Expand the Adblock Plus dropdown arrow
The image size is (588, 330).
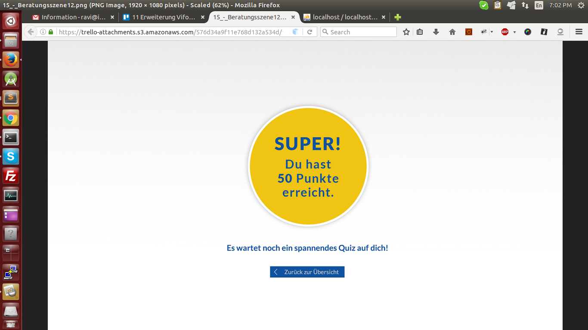tap(514, 32)
